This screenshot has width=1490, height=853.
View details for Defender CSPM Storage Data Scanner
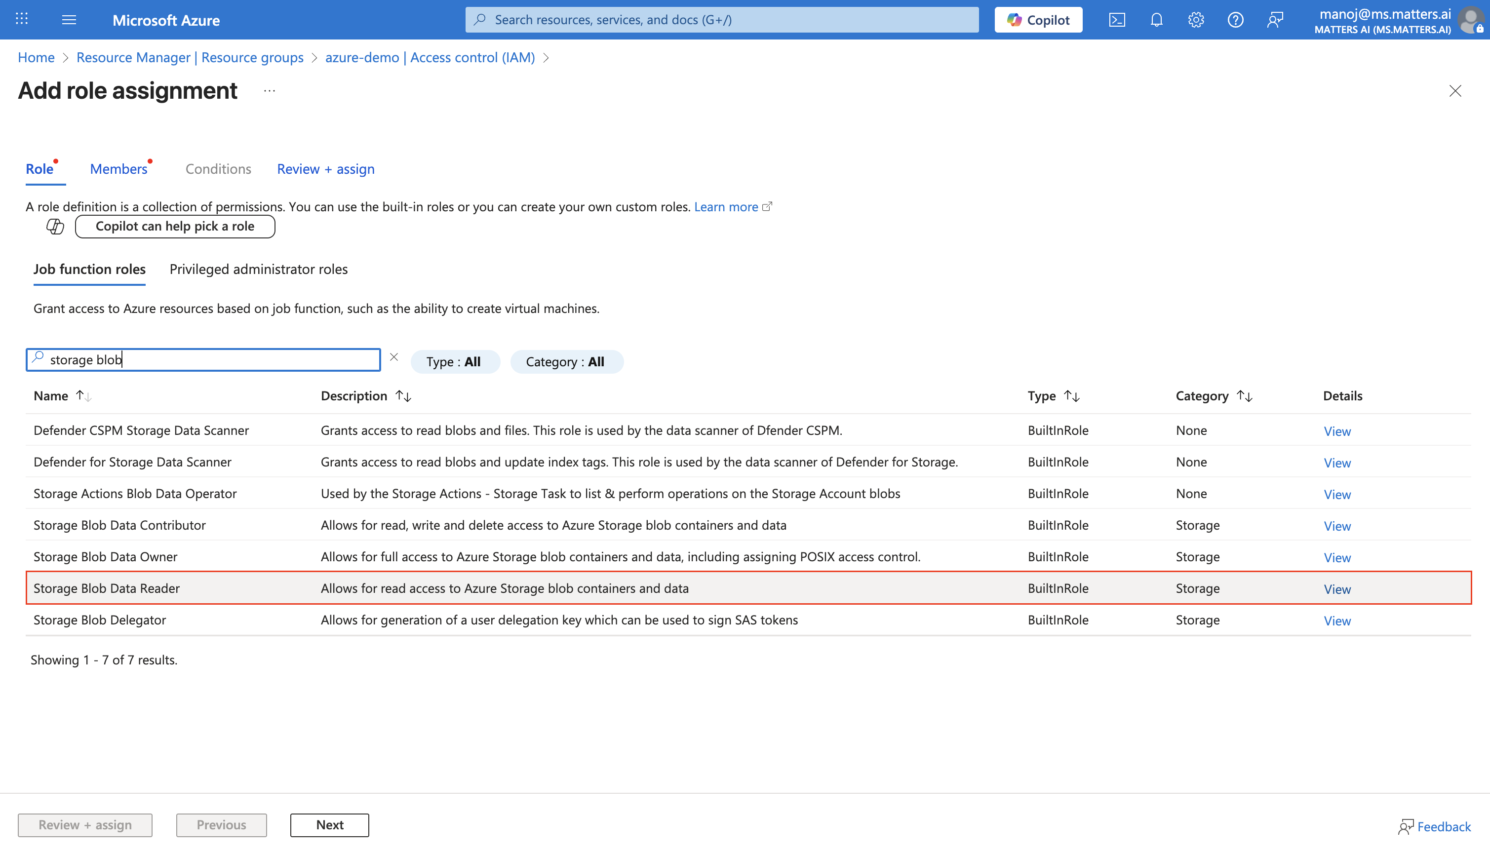1337,431
